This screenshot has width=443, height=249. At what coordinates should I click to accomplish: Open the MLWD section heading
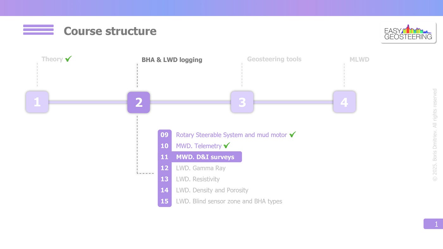(x=359, y=59)
